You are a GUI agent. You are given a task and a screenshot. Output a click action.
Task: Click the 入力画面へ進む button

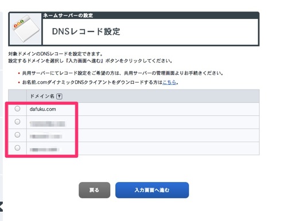[152, 190]
